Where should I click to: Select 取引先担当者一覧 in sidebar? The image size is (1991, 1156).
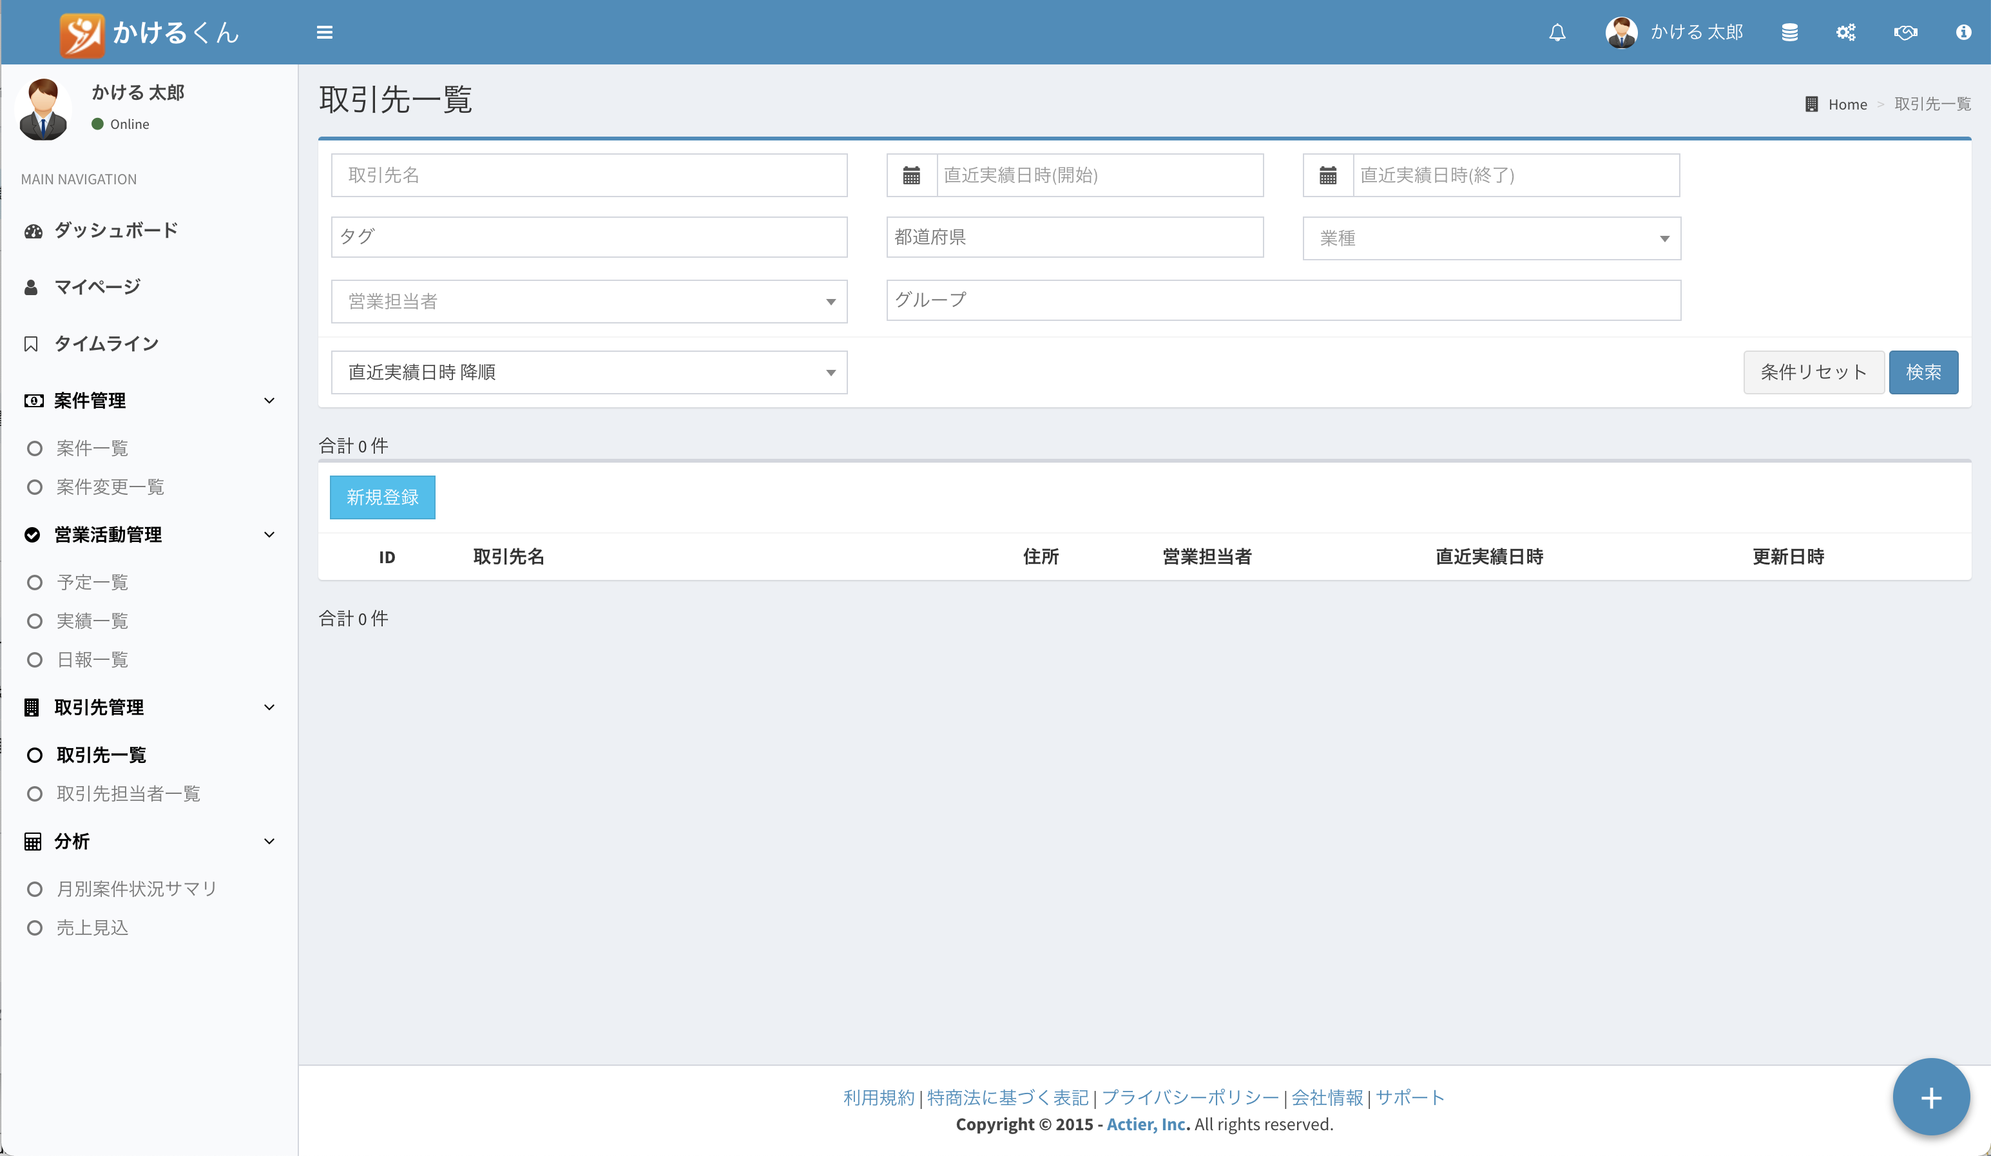[129, 794]
